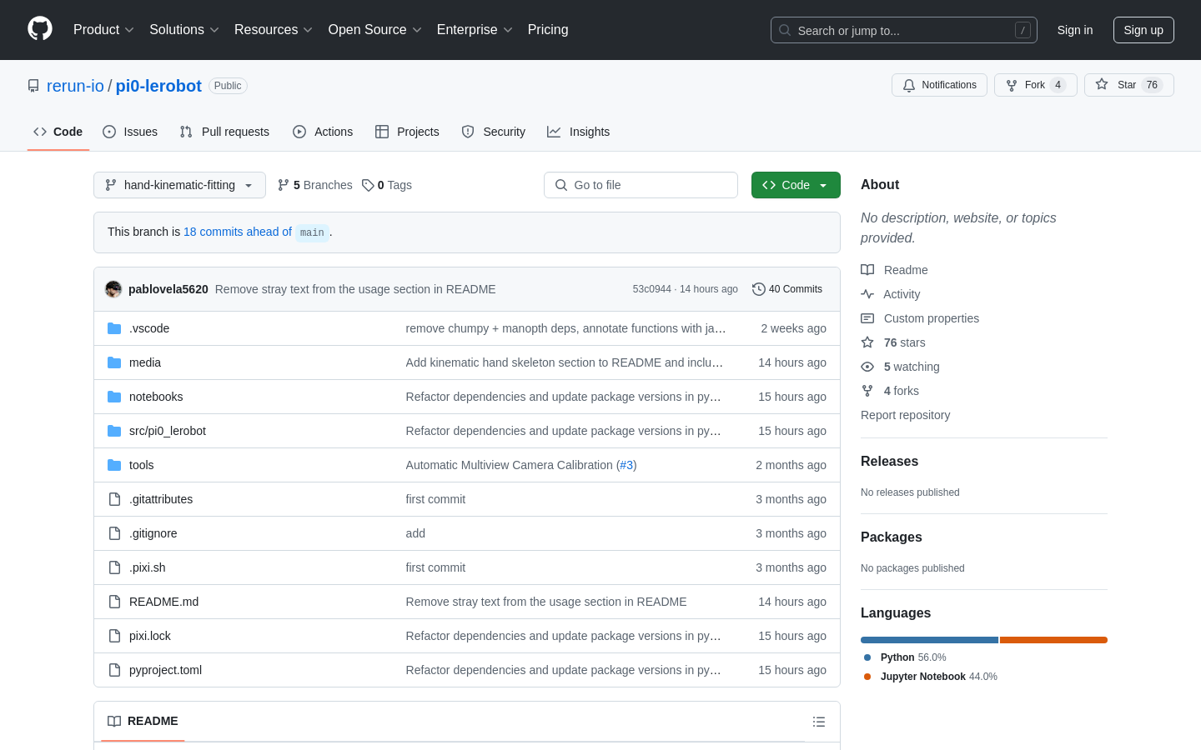Click the repository icon beside rerun-io
This screenshot has width=1201, height=750.
tap(33, 86)
